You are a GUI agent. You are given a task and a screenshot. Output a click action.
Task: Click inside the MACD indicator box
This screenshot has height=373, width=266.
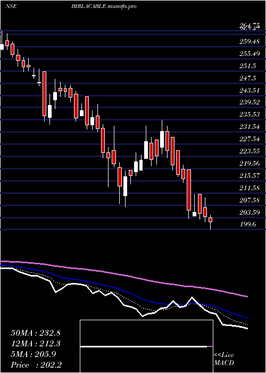[146, 346]
